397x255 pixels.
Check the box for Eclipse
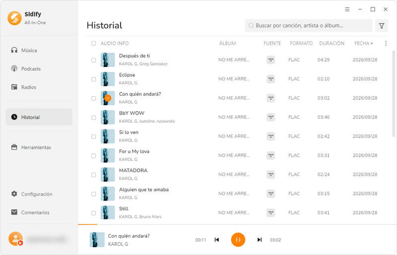93,79
